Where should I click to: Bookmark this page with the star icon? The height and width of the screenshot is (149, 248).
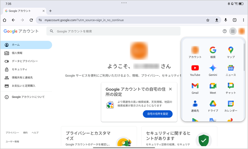click(x=208, y=20)
